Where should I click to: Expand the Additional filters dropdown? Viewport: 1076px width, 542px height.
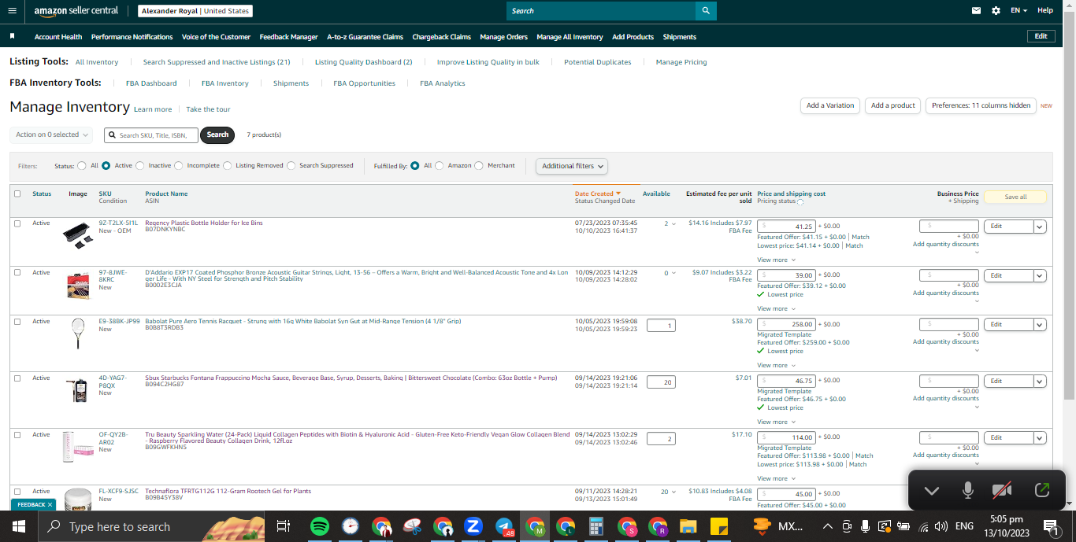click(572, 166)
